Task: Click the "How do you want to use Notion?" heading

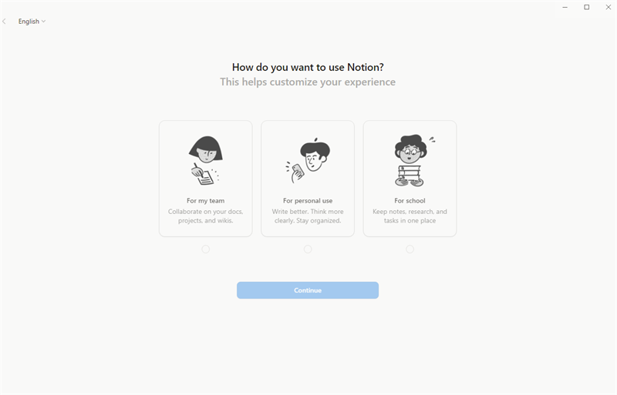Action: [308, 67]
